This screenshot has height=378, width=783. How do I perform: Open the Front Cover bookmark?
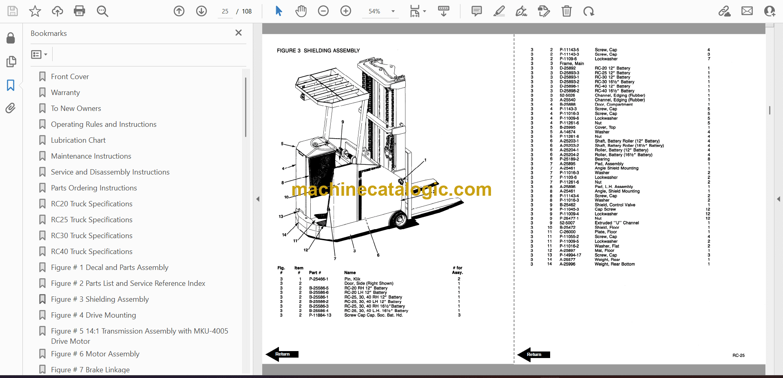[x=70, y=77]
